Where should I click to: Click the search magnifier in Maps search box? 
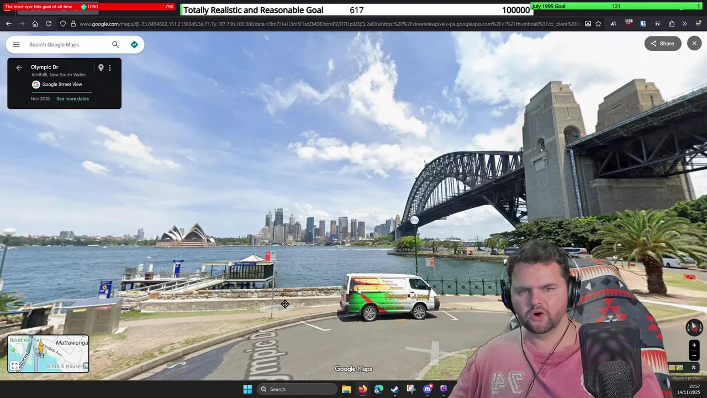point(115,45)
